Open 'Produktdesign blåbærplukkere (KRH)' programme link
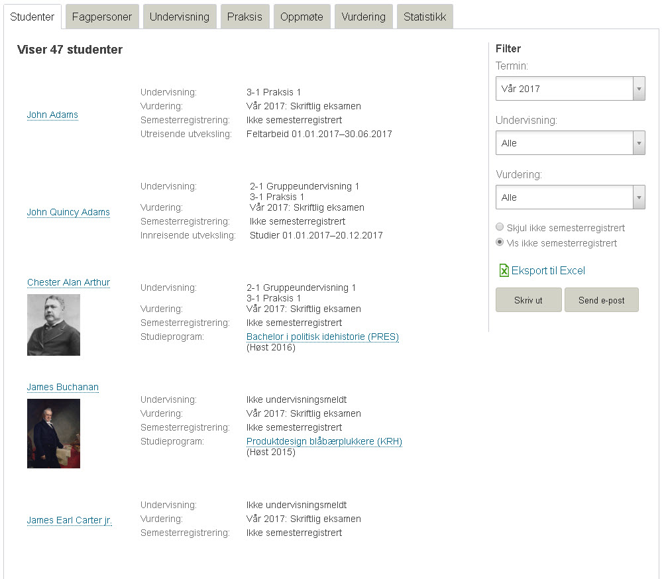The height and width of the screenshot is (579, 662). [x=324, y=441]
